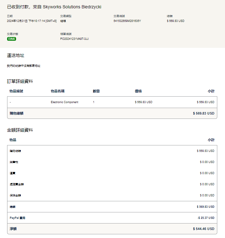
Task: Click the 數量 column header
Action: pos(96,91)
